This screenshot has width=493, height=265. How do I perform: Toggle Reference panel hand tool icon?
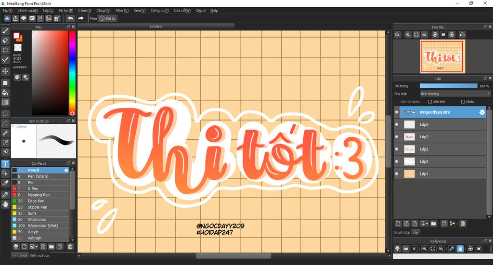pyautogui.click(x=460, y=249)
